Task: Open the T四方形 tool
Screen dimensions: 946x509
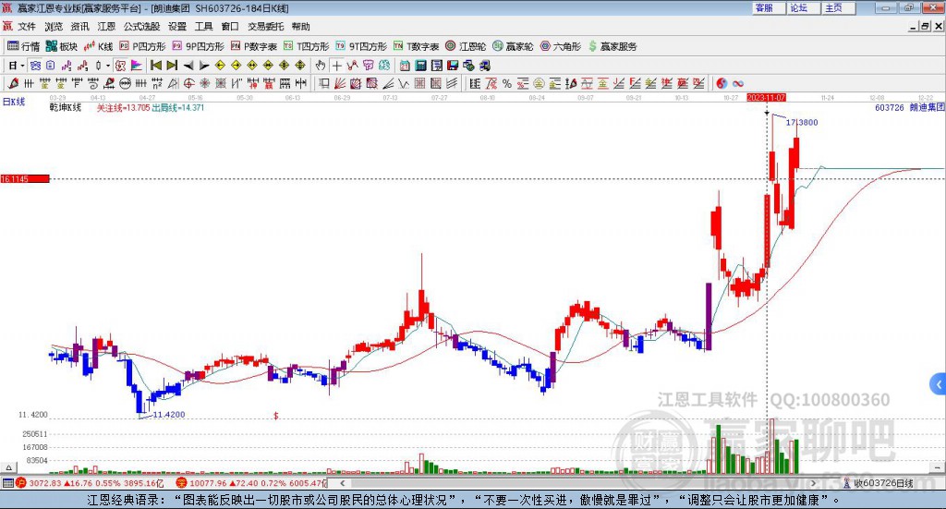Action: [307, 46]
